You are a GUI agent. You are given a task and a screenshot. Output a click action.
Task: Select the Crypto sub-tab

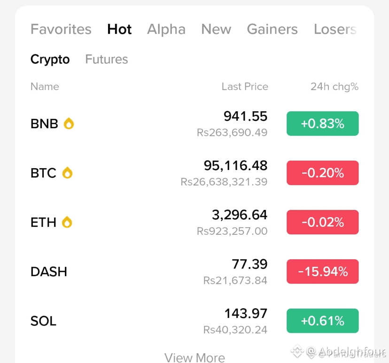[50, 59]
